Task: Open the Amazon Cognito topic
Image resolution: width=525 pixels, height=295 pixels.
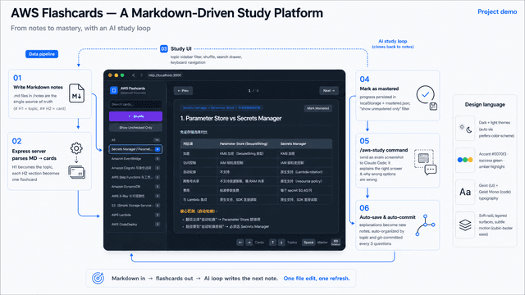Action: (x=135, y=168)
